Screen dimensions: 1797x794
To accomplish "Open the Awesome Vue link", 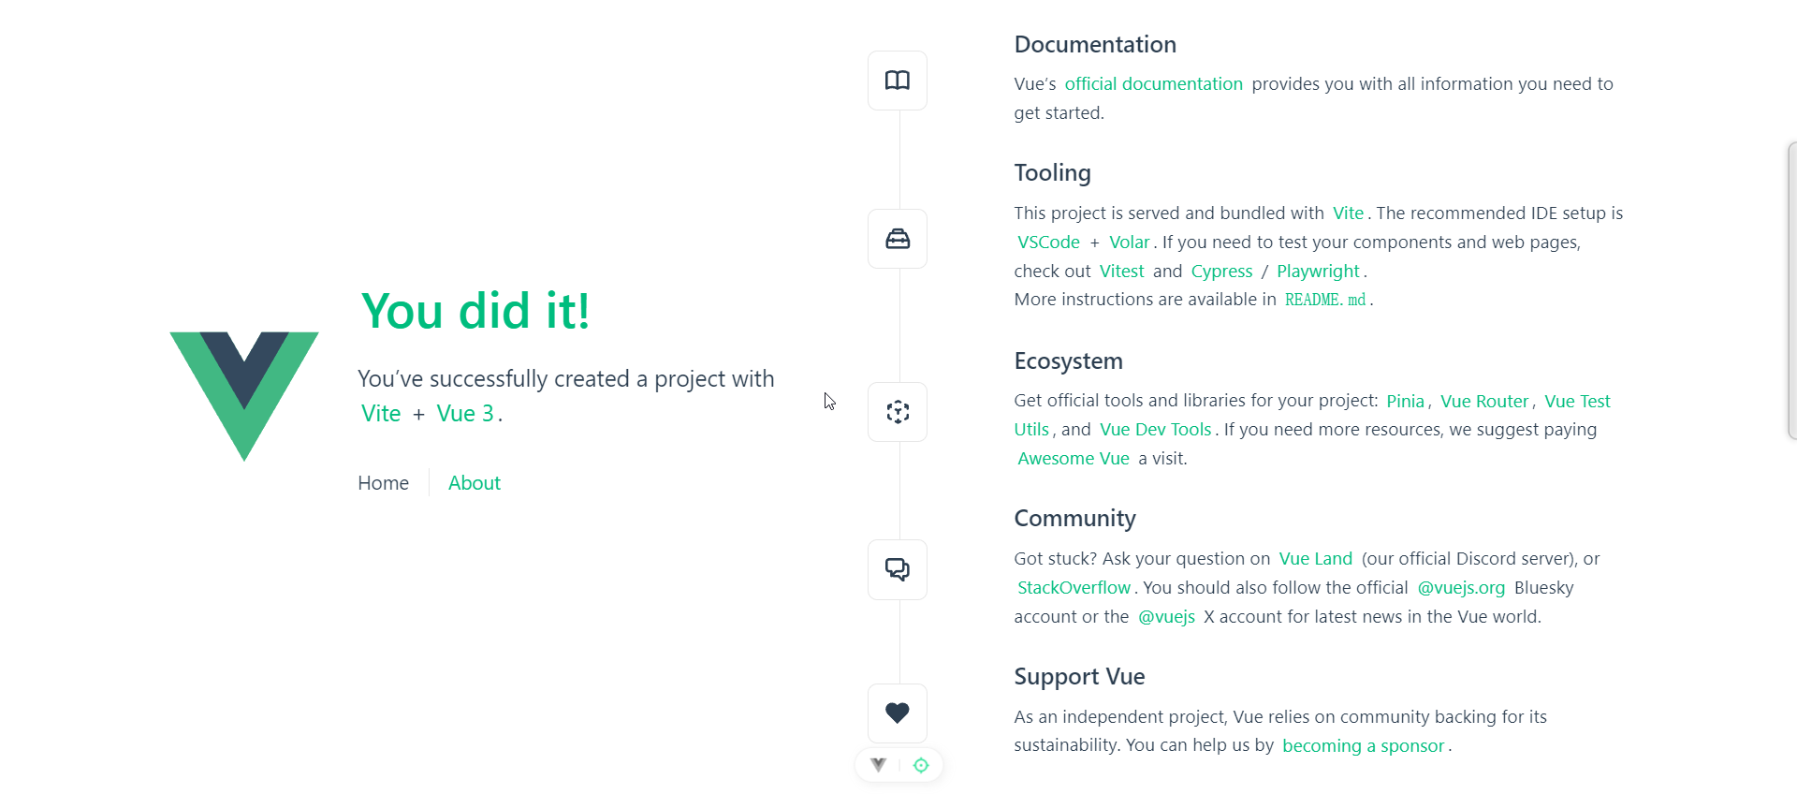I will click(x=1074, y=459).
